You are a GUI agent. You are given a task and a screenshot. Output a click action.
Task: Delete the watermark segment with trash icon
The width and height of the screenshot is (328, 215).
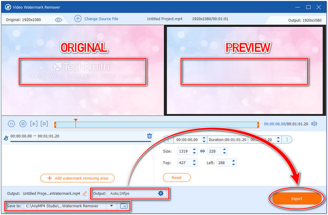pyautogui.click(x=149, y=136)
